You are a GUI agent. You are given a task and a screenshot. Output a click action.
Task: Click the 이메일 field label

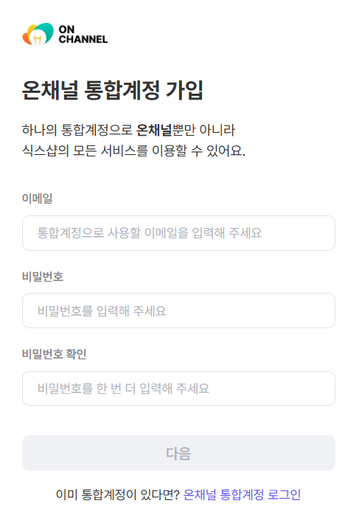click(37, 198)
